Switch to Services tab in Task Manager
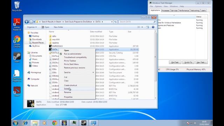The image size is (224, 126). pos(174,10)
